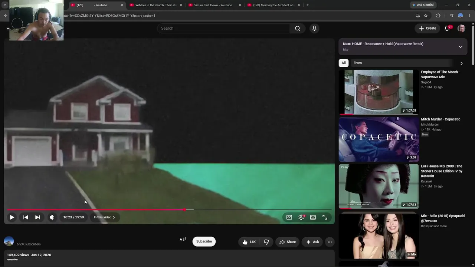Image resolution: width=475 pixels, height=267 pixels.
Task: Click the YouTube search button
Action: [x=298, y=29]
